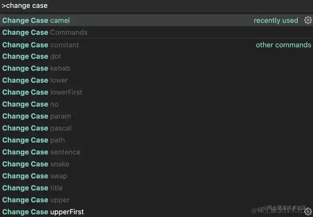The image size is (313, 217).
Task: Run Change Case param command
Action: [x=156, y=116]
